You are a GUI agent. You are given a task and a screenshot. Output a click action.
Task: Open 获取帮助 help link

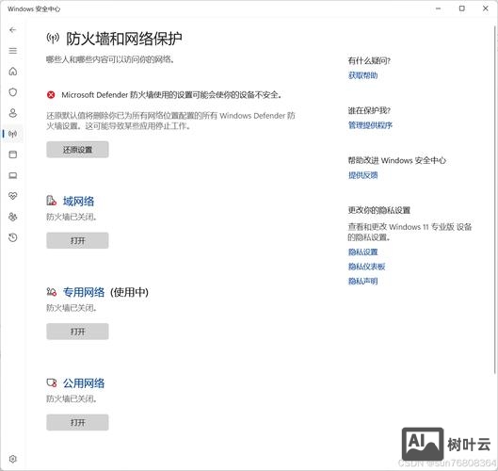[x=363, y=75]
